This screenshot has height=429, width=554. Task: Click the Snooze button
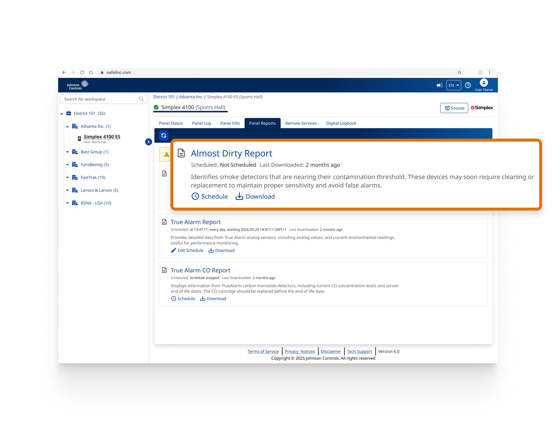tap(454, 108)
